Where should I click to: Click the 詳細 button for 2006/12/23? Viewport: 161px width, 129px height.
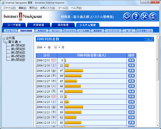pos(131,102)
